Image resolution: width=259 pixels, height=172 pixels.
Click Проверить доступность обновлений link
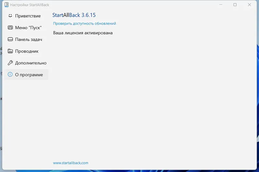84,23
